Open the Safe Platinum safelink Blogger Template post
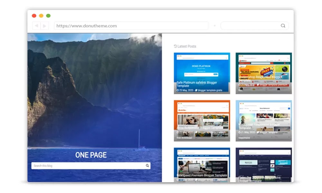Image resolution: width=322 pixels, height=193 pixels. pos(202,73)
